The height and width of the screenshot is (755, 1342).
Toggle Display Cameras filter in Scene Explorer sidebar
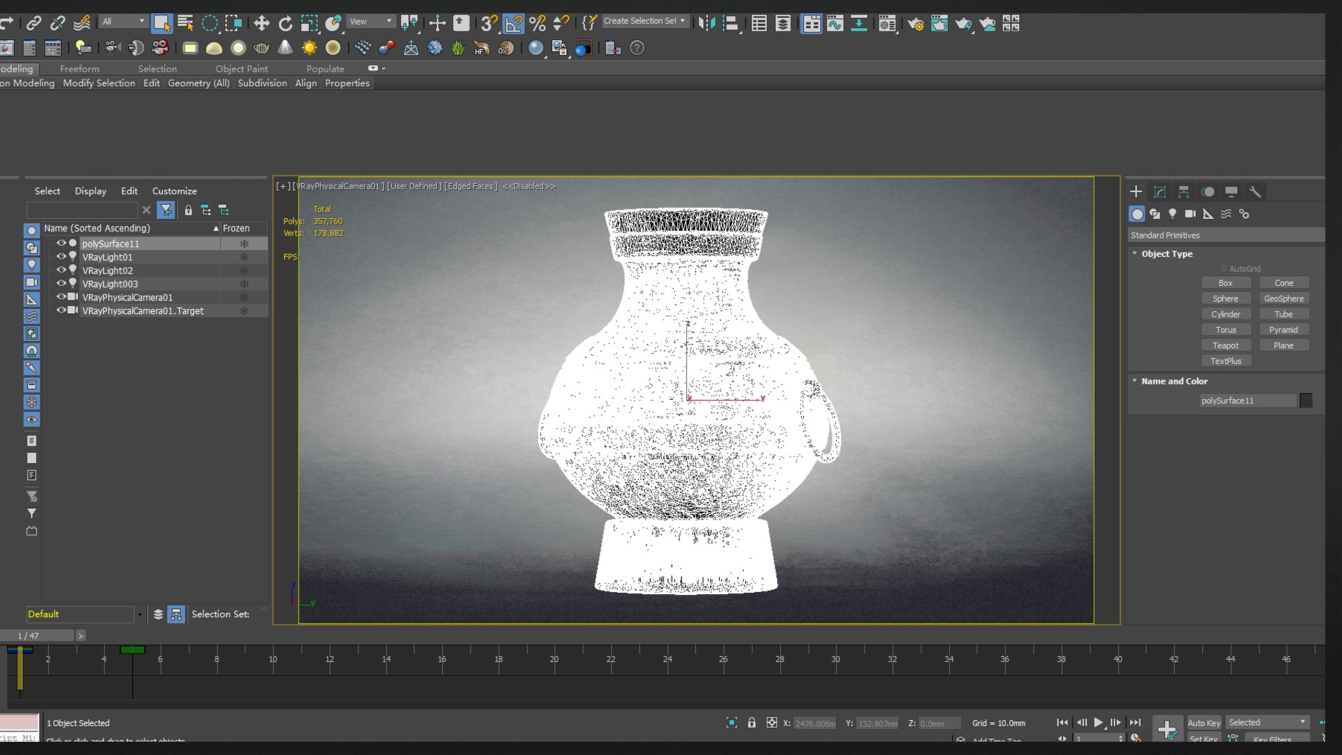click(31, 282)
